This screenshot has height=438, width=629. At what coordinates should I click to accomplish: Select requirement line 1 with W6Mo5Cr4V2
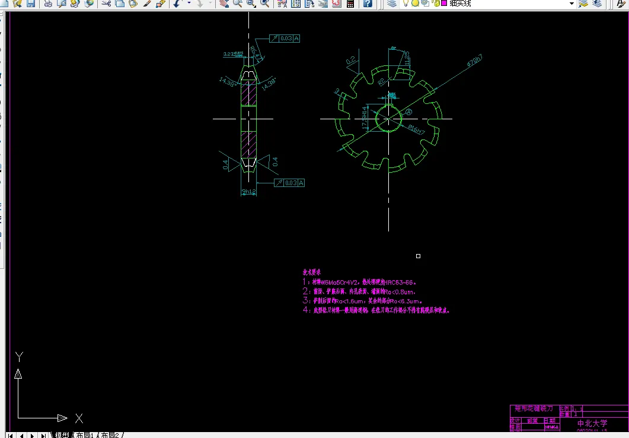(359, 283)
